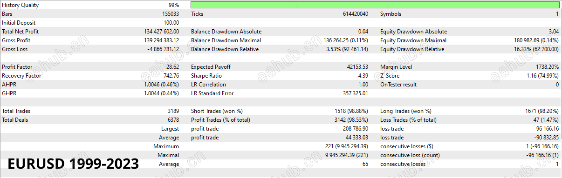Click Equity Drawdown Maximal value 180 982.69 (0.14%)
This screenshot has height=178, width=562.
click(536, 40)
